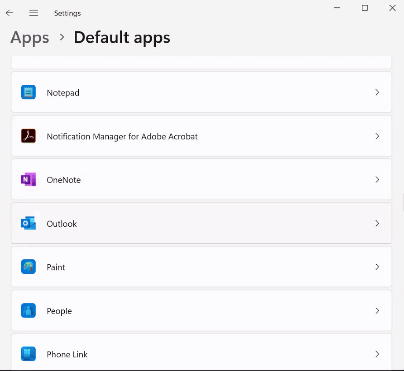Open People default app settings
This screenshot has width=404, height=371.
[201, 310]
